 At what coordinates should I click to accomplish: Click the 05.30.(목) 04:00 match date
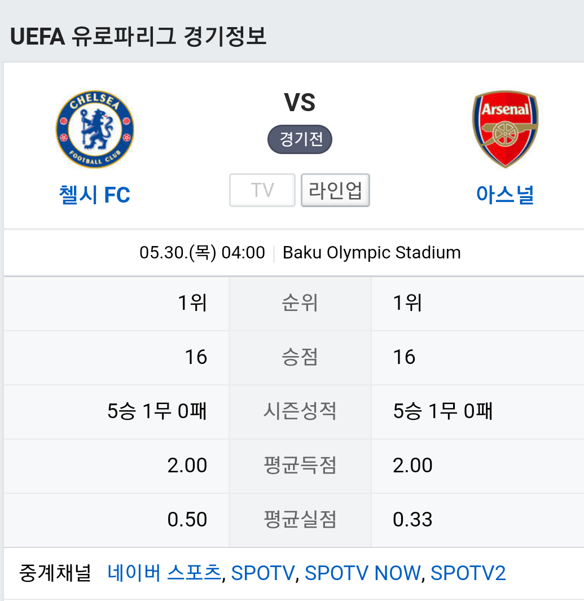pyautogui.click(x=203, y=253)
